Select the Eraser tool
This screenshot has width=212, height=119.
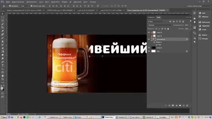pos(2,48)
